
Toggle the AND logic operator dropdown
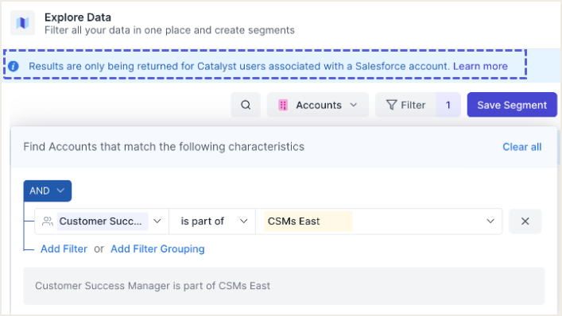tap(48, 191)
